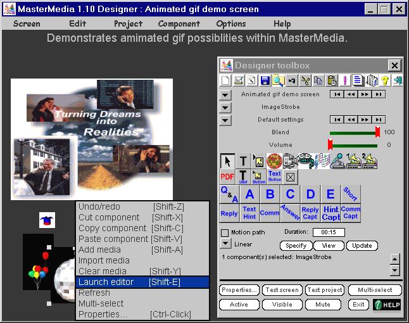The width and height of the screenshot is (409, 323).
Task: Cut with the scissors icon
Action: click(x=305, y=80)
